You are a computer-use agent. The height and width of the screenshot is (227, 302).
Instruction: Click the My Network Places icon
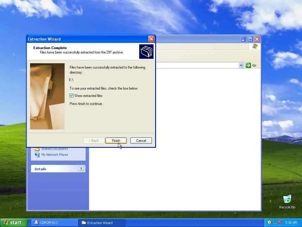tap(37, 155)
